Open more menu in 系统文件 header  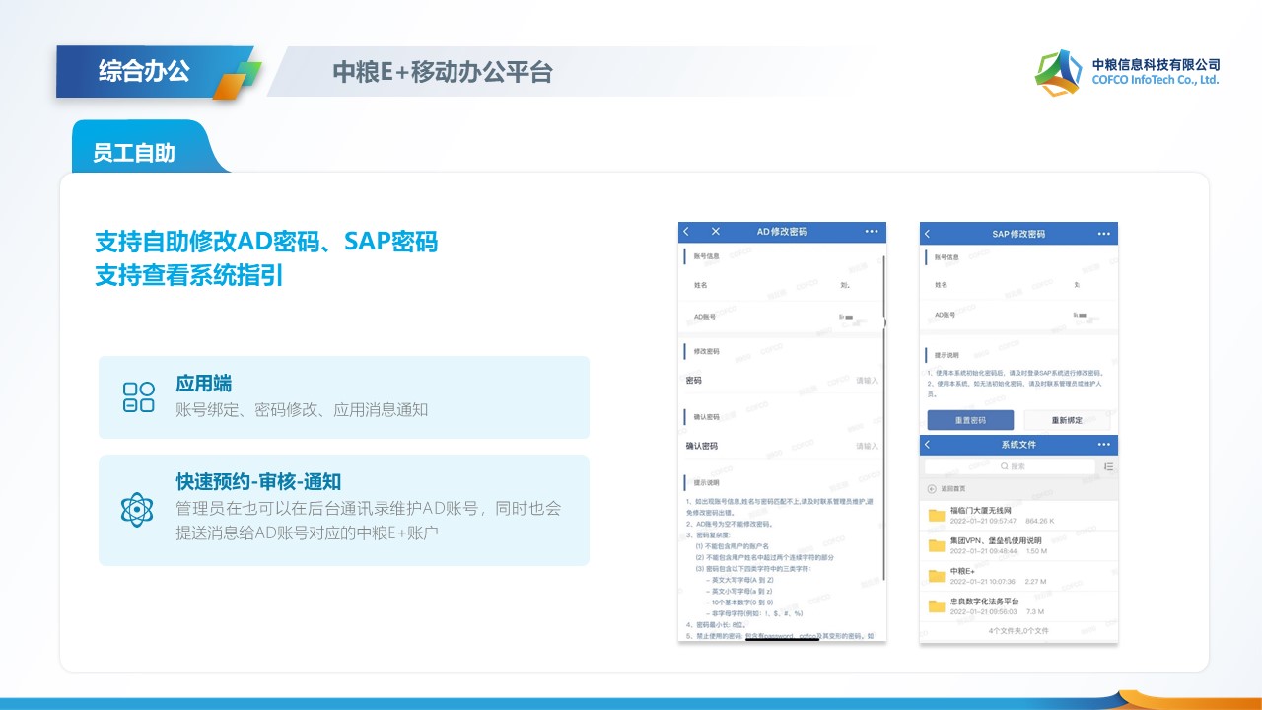(x=1103, y=445)
